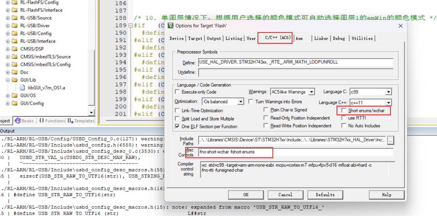
Task: Click the Keil icon in dialog title bar
Action: coord(171,25)
